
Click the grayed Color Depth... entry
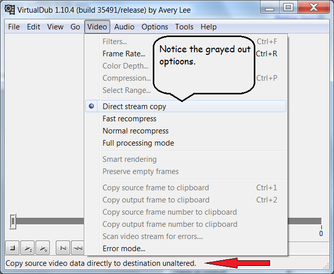[x=125, y=66]
